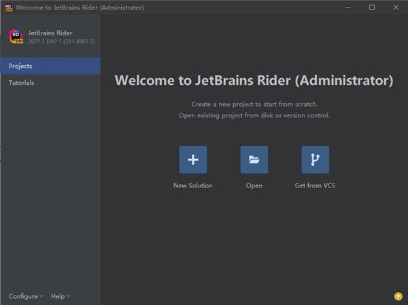Screen dimensions: 408x305
Task: Click the New Solution plus icon
Action: [193, 160]
